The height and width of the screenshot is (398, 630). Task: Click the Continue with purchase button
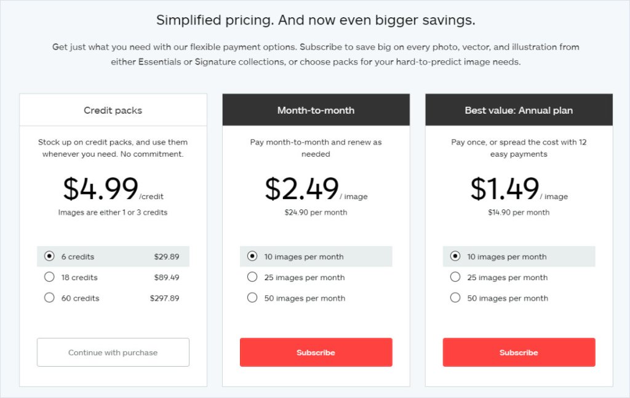tap(113, 353)
